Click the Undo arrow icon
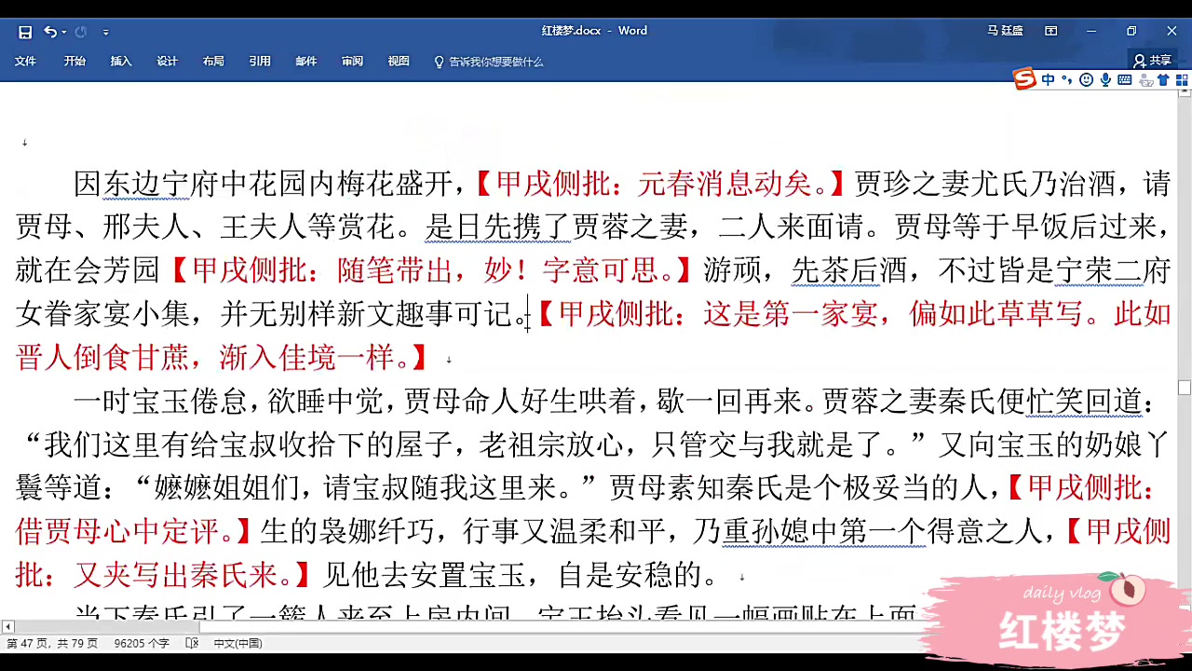The width and height of the screenshot is (1192, 671). click(x=49, y=32)
